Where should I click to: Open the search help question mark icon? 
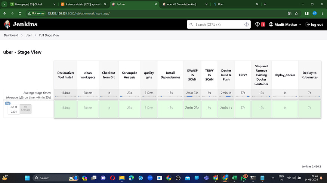coord(246,25)
